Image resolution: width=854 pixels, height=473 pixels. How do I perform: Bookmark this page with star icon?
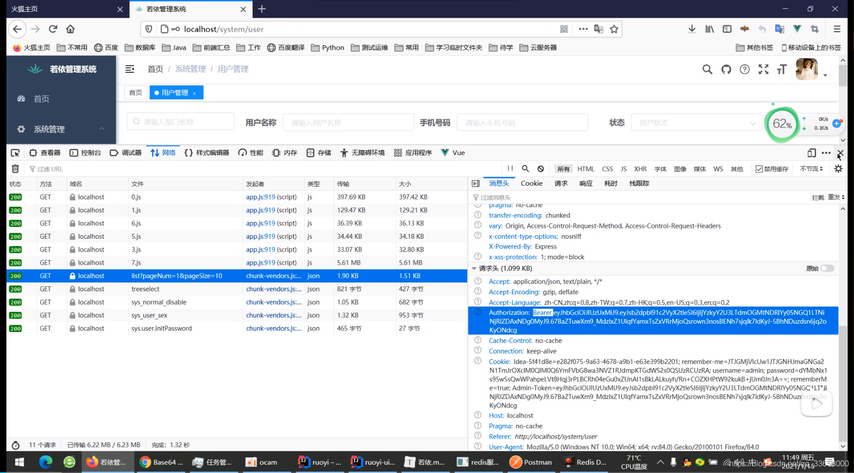click(x=614, y=29)
